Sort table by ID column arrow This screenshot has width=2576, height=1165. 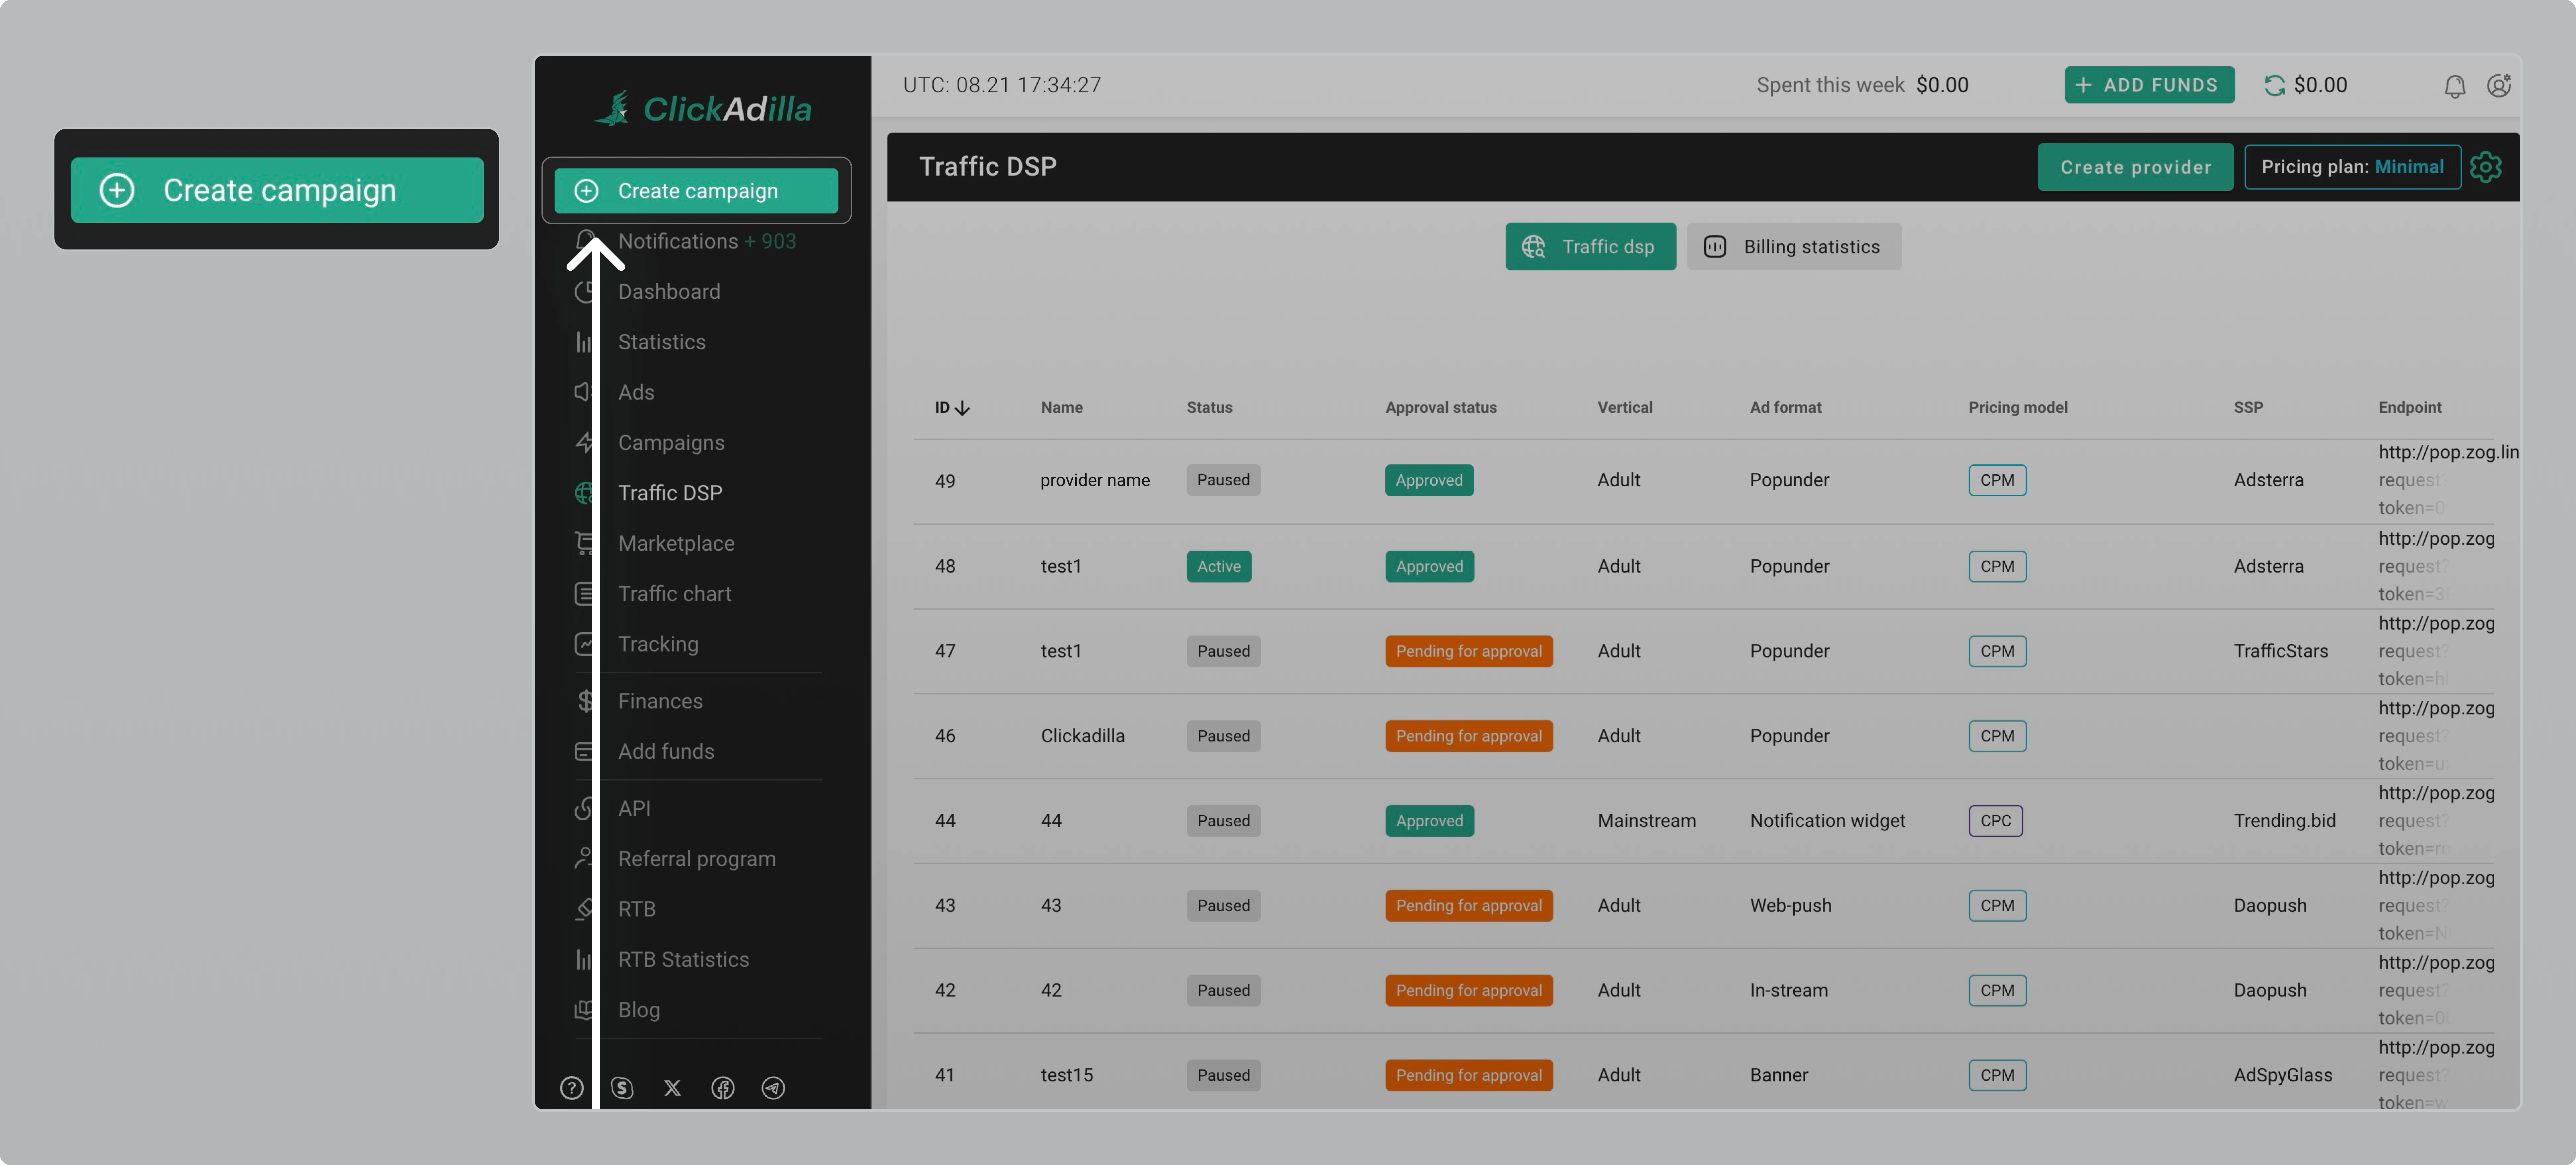(962, 408)
